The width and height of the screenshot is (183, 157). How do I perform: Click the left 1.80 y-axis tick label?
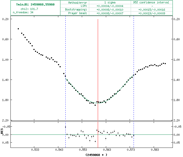click(6, 100)
